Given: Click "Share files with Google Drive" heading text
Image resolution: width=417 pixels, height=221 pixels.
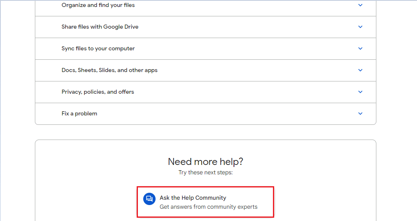Looking at the screenshot, I should tap(100, 27).
